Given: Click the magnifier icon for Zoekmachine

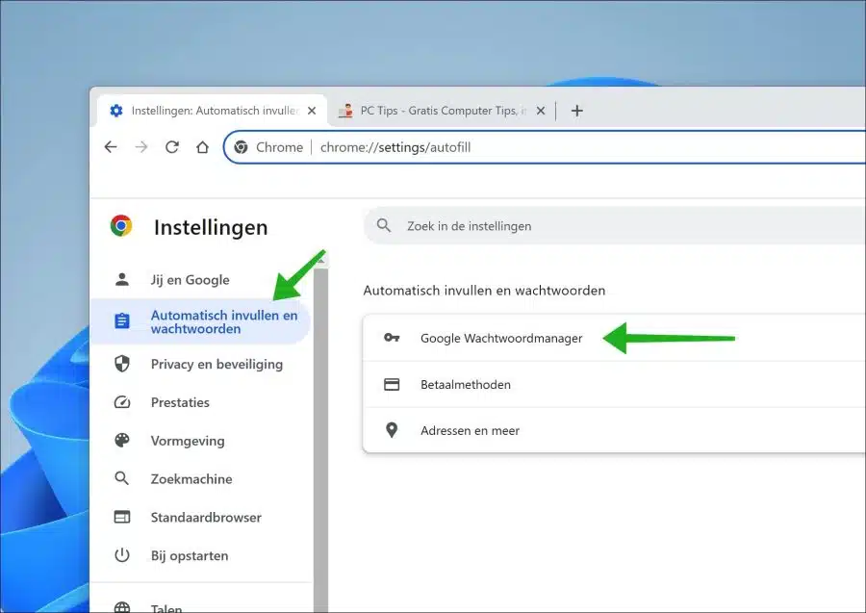Looking at the screenshot, I should point(121,478).
